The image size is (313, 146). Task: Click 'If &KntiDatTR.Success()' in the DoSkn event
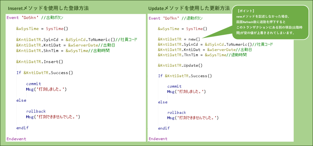tap(45, 73)
